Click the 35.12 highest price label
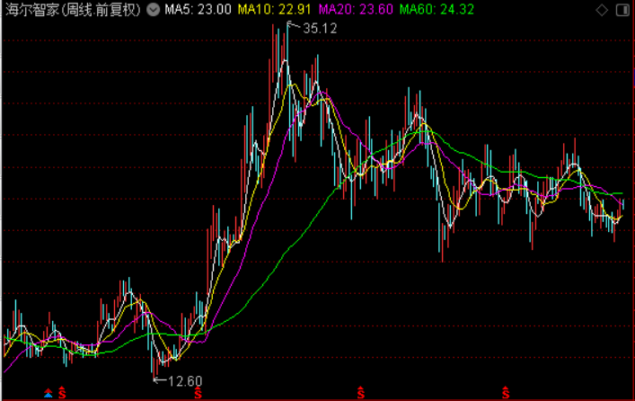The width and height of the screenshot is (635, 401). 320,29
